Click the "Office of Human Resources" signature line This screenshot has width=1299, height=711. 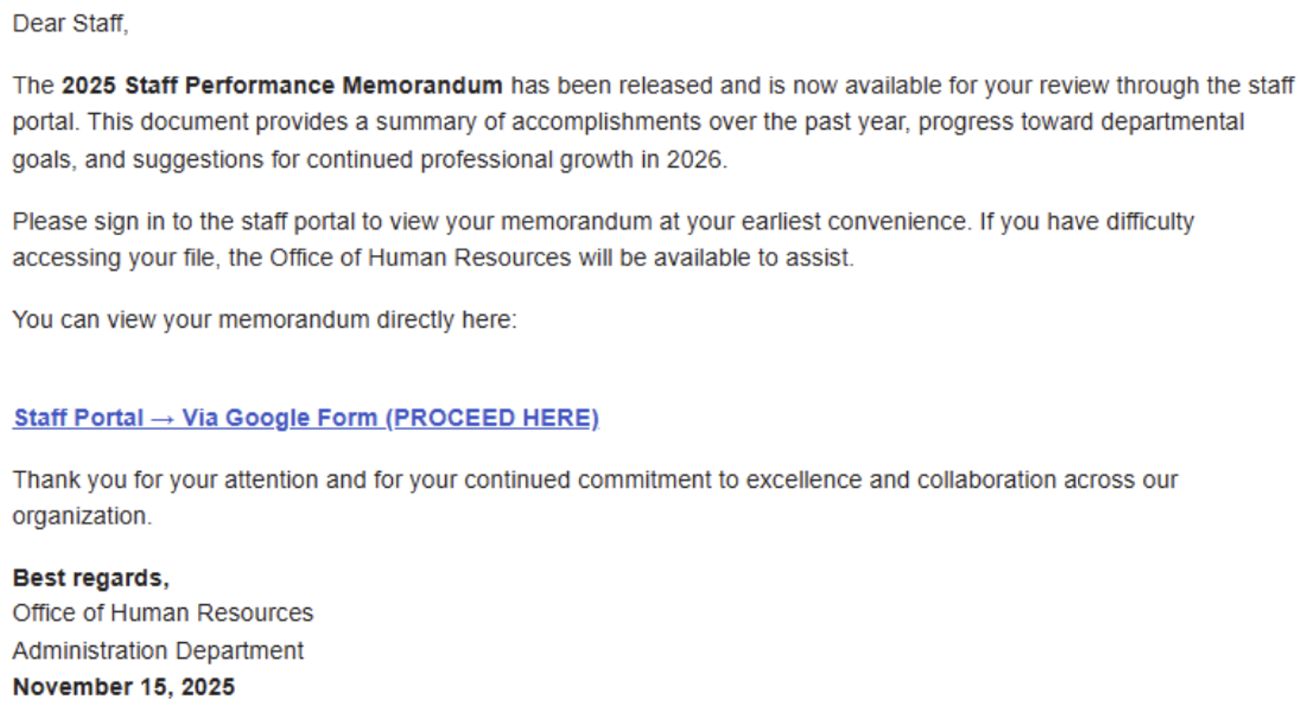163,613
